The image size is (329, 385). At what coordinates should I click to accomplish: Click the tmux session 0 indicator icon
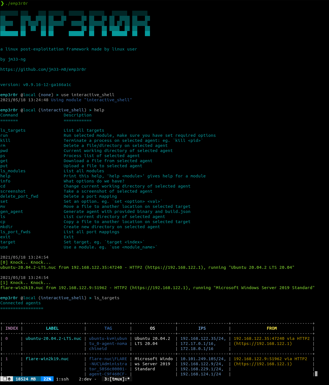click(x=6, y=379)
